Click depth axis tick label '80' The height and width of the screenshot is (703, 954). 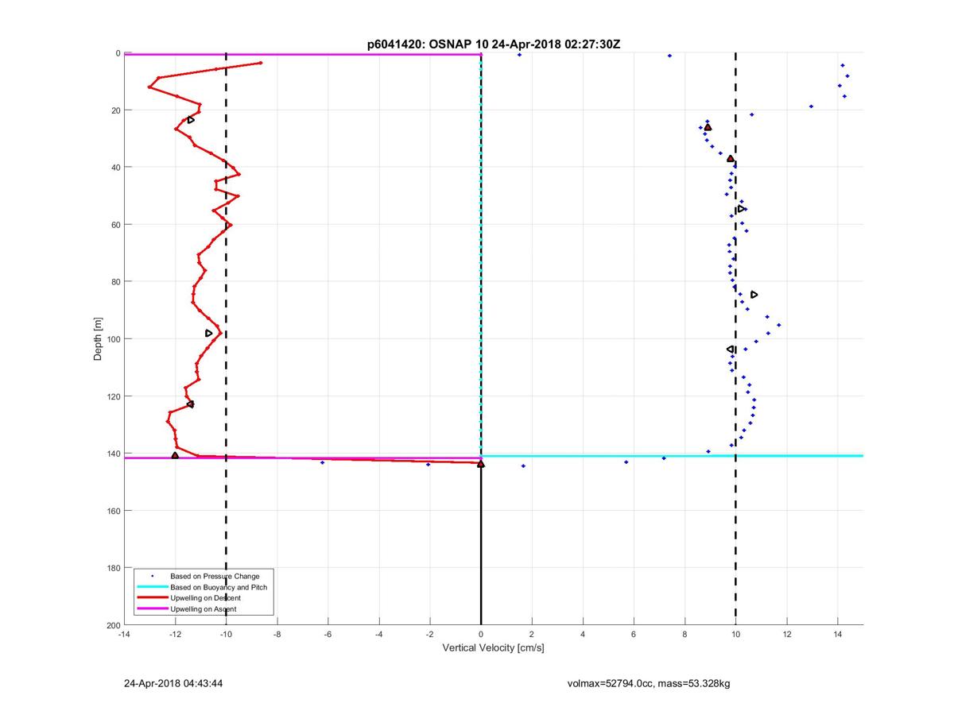115,282
